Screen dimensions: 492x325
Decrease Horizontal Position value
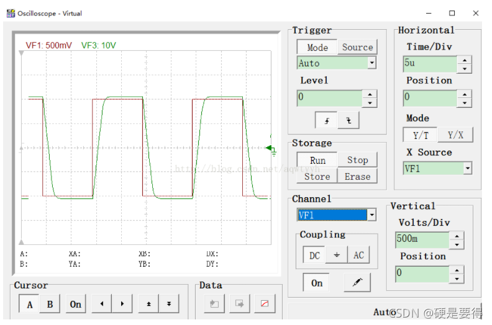pos(465,102)
